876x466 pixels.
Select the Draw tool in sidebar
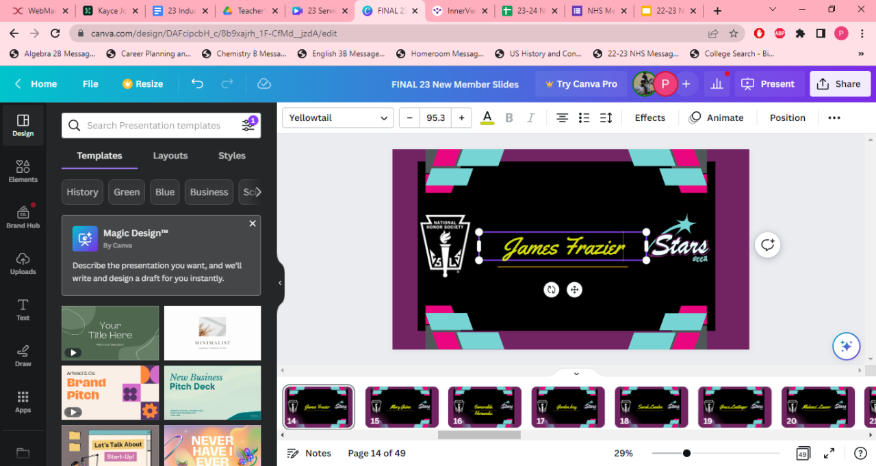pyautogui.click(x=23, y=355)
